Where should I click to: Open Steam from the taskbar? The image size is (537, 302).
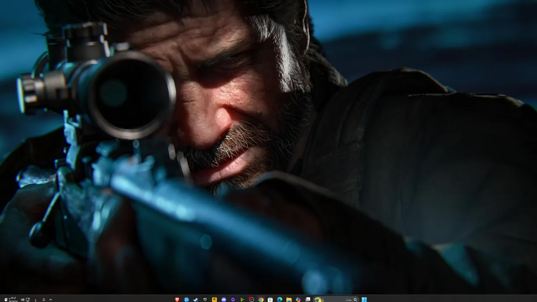[196, 299]
